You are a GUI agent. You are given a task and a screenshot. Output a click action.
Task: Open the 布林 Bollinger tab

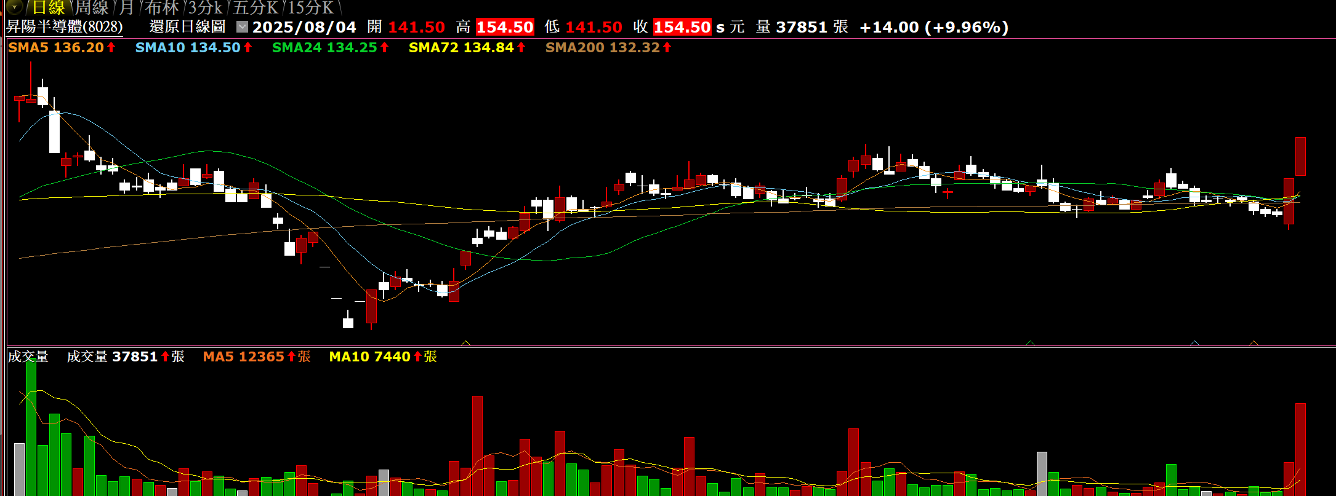click(x=162, y=8)
